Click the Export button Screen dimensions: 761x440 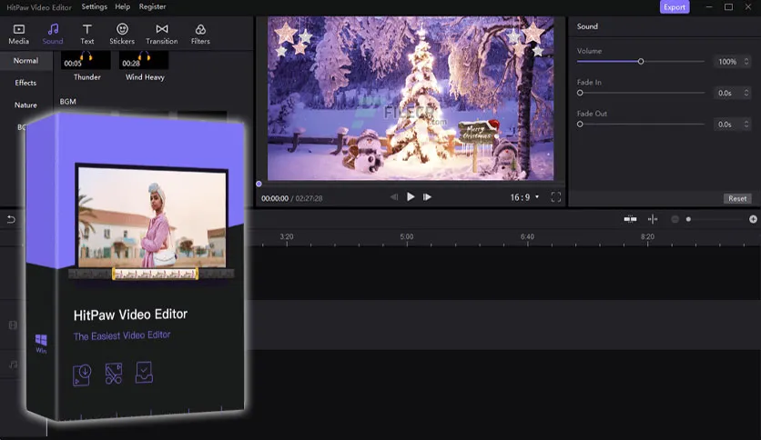pyautogui.click(x=675, y=7)
